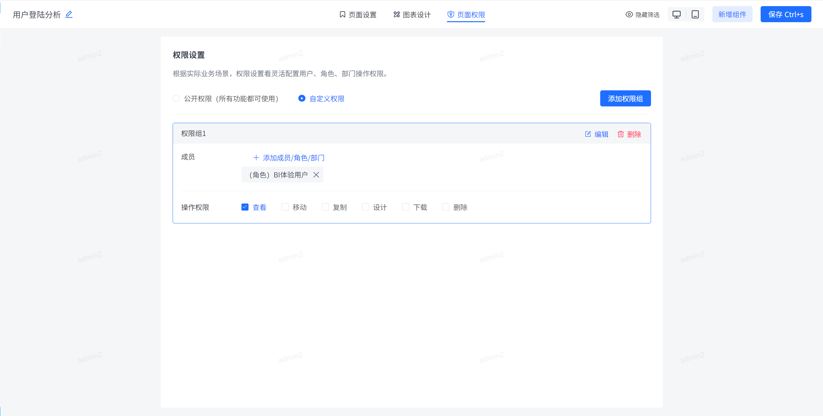
Task: Click the pencil icon beside 用户登陆分析 title
Action: coord(69,14)
